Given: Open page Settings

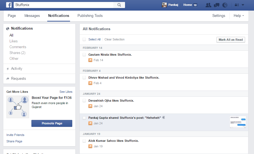Looking at the screenshot, I should 219,16.
